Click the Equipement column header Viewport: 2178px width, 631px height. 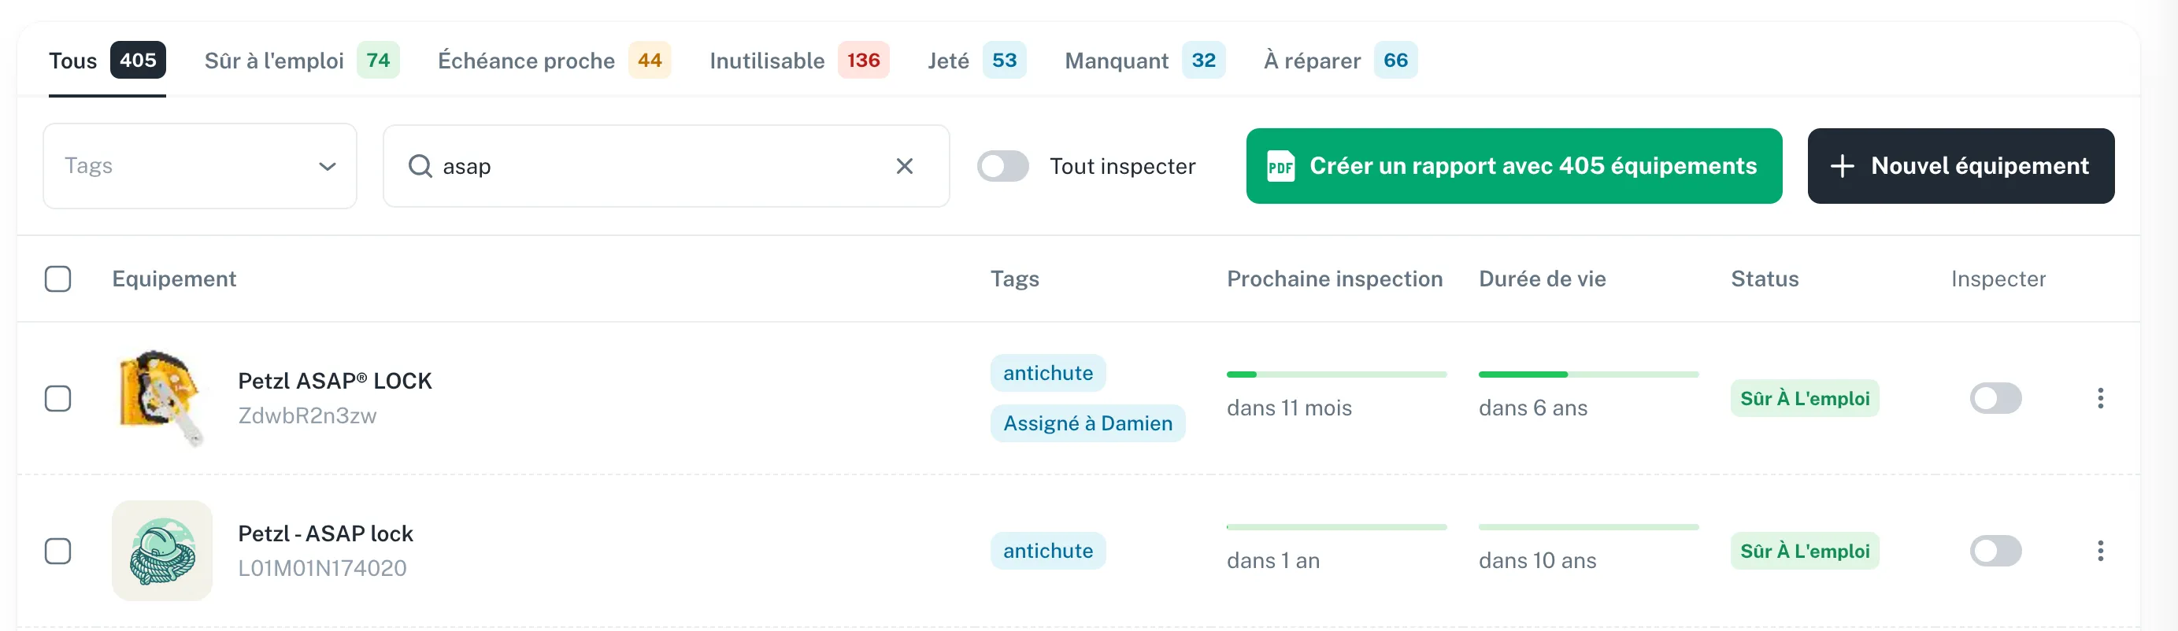(174, 279)
